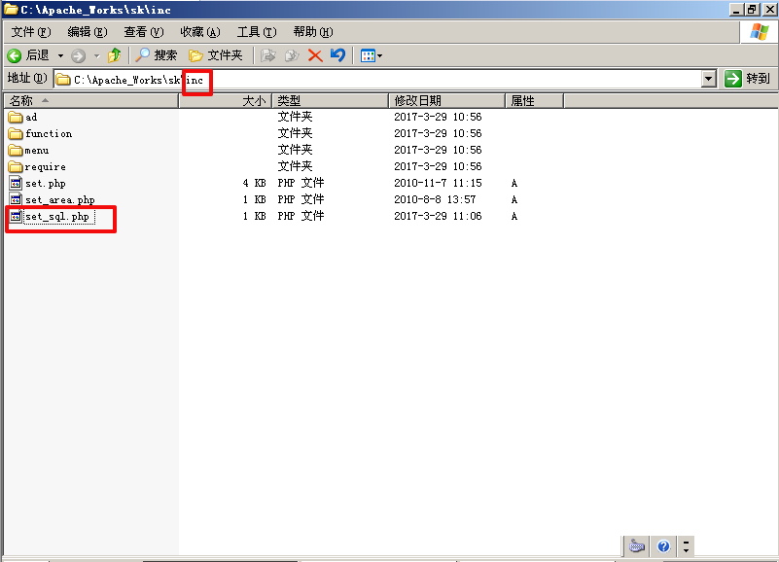Sort by 名称 column header
Image resolution: width=779 pixels, height=562 pixels.
[x=90, y=101]
